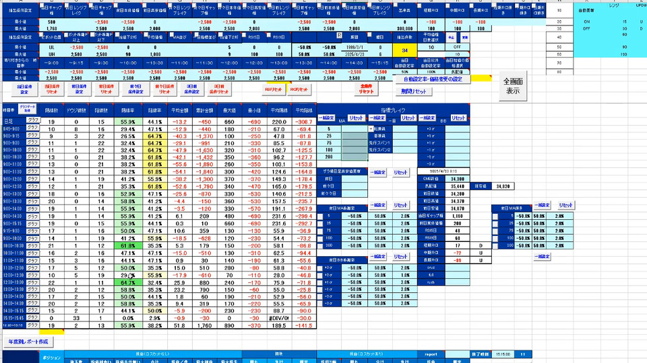Open the グラフ button for the 日足 row
The image size is (647, 363).
(x=32, y=120)
